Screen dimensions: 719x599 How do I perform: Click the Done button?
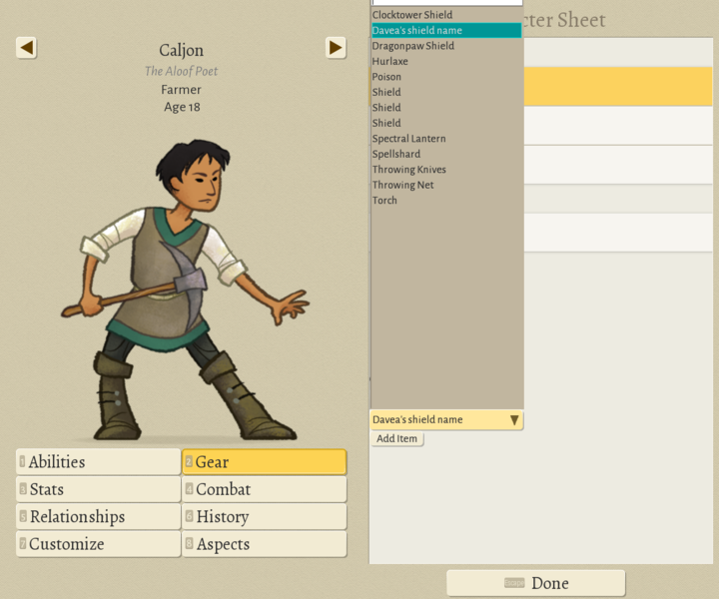536,583
